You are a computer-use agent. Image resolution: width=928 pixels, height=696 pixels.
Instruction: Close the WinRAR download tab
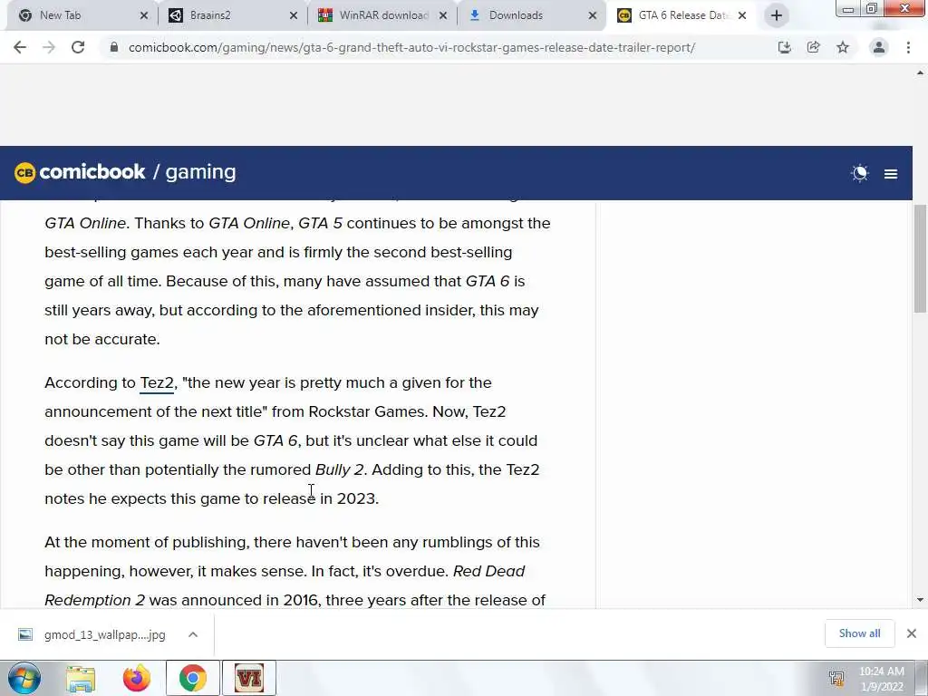442,16
